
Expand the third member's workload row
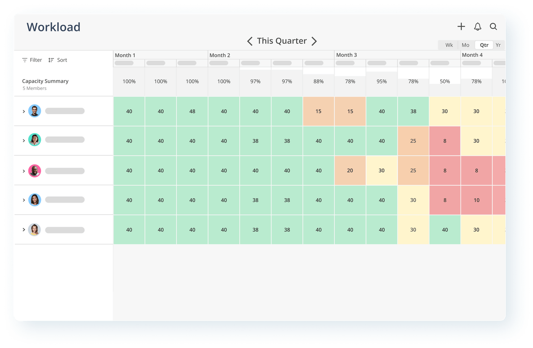[x=24, y=170]
